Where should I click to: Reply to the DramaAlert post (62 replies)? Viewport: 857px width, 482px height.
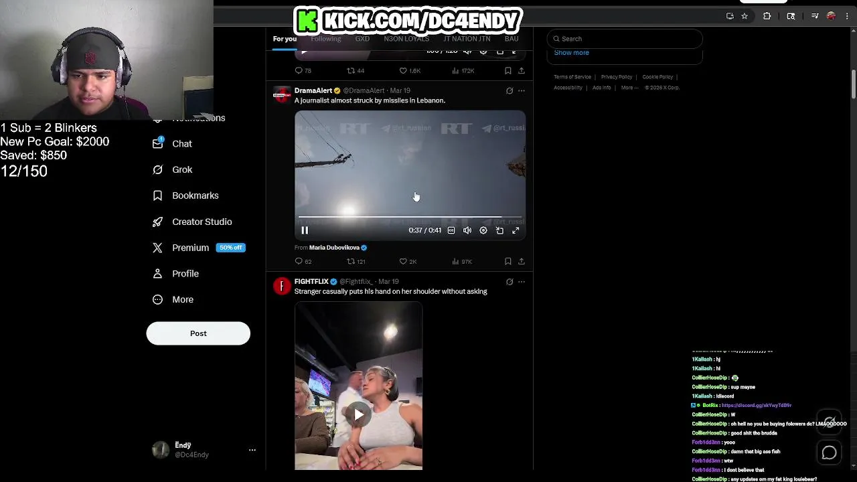(x=303, y=261)
